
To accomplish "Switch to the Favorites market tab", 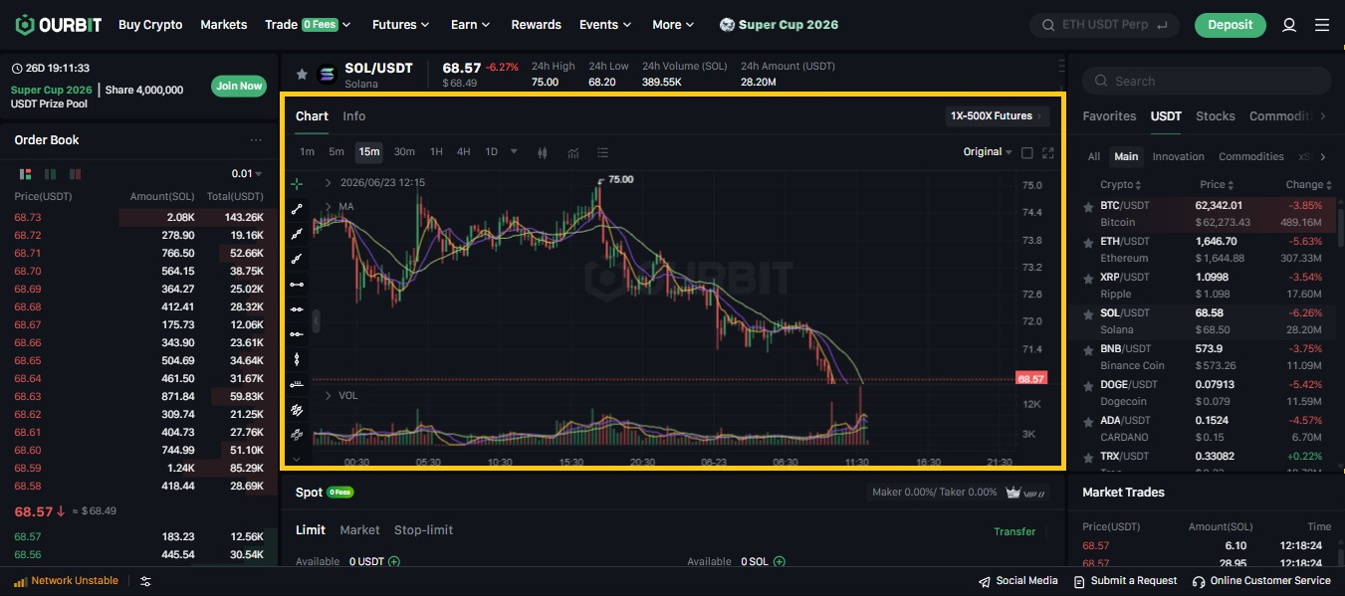I will 1109,116.
